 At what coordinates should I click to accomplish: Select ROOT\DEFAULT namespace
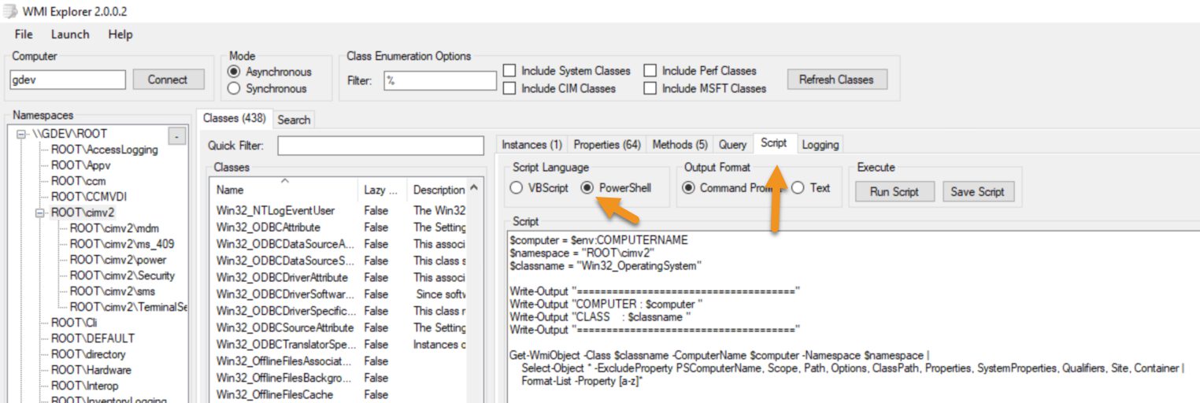pos(92,338)
